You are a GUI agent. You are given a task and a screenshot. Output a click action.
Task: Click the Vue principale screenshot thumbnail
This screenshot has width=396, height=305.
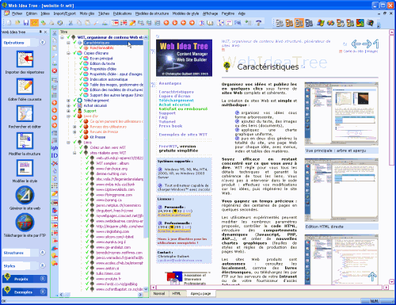point(341,113)
